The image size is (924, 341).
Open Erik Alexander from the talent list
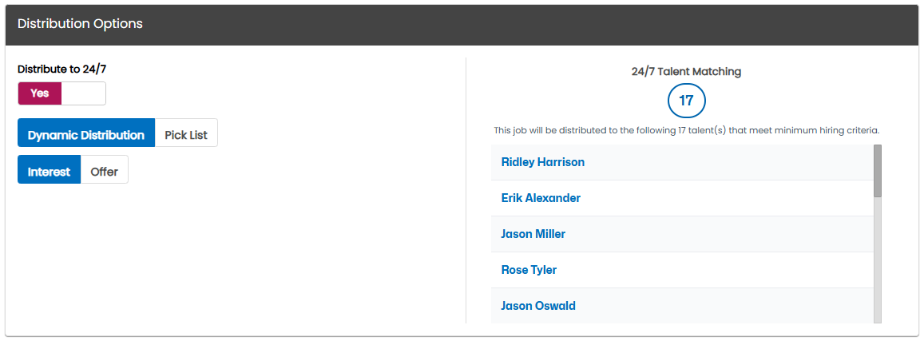tap(541, 198)
